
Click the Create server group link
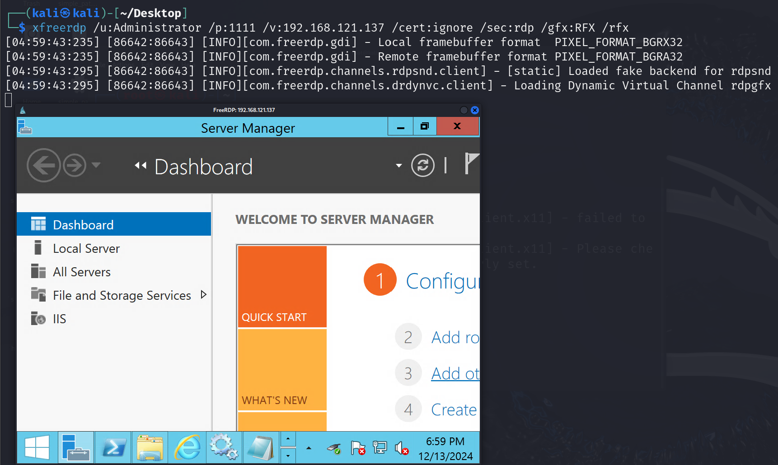(x=454, y=409)
